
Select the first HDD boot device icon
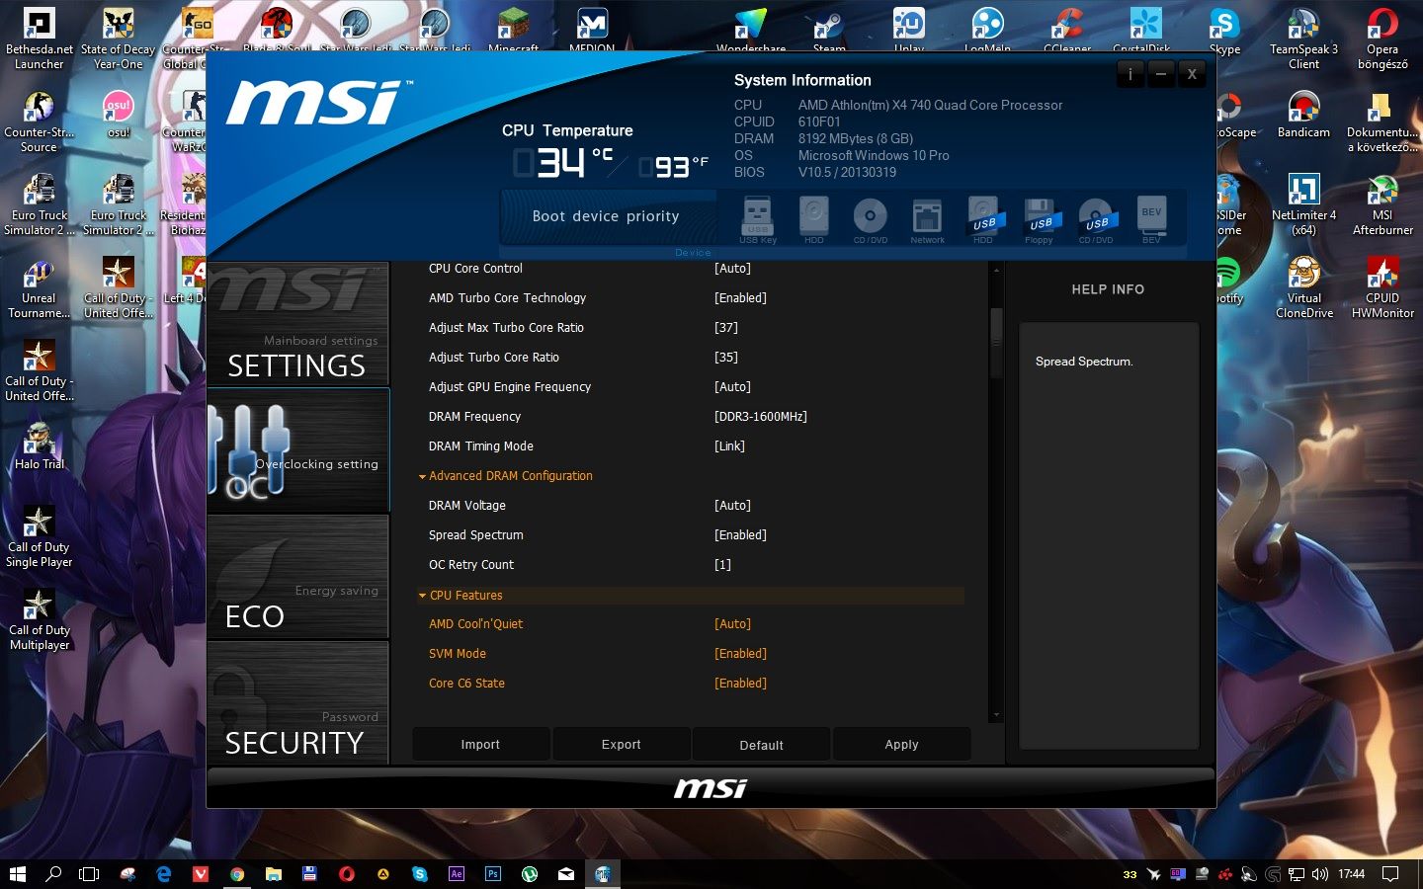pyautogui.click(x=813, y=219)
